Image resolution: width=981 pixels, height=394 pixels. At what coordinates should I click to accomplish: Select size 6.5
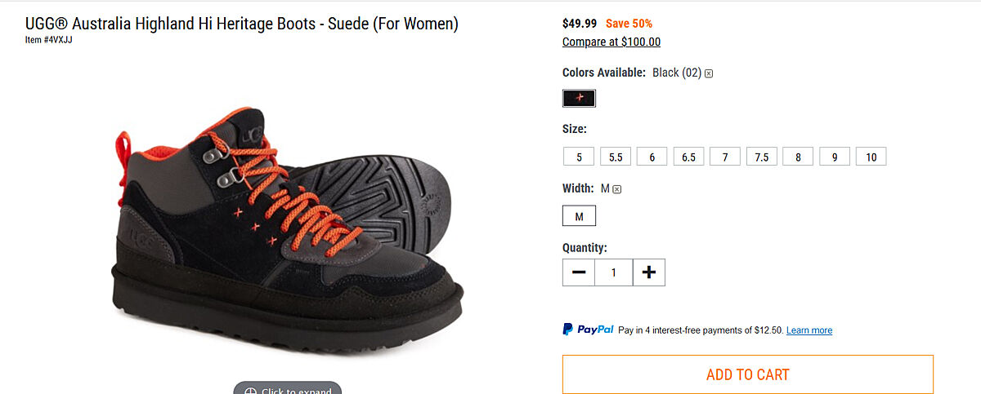(688, 157)
